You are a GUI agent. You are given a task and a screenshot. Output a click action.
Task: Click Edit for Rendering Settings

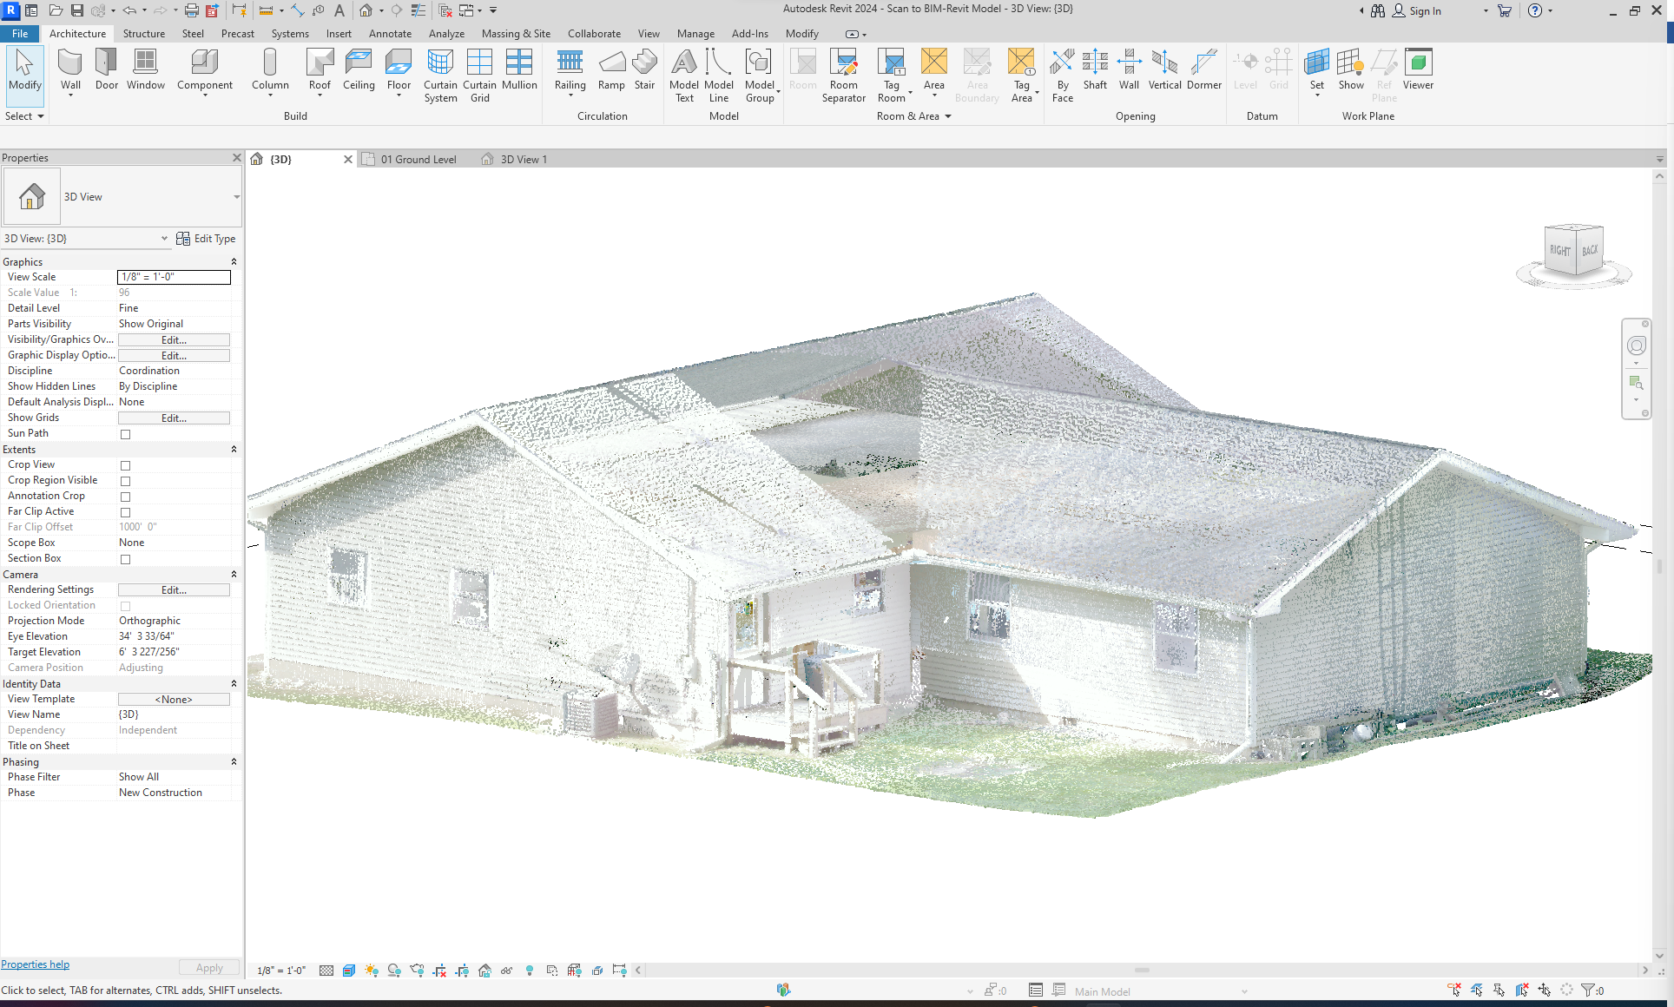point(174,590)
